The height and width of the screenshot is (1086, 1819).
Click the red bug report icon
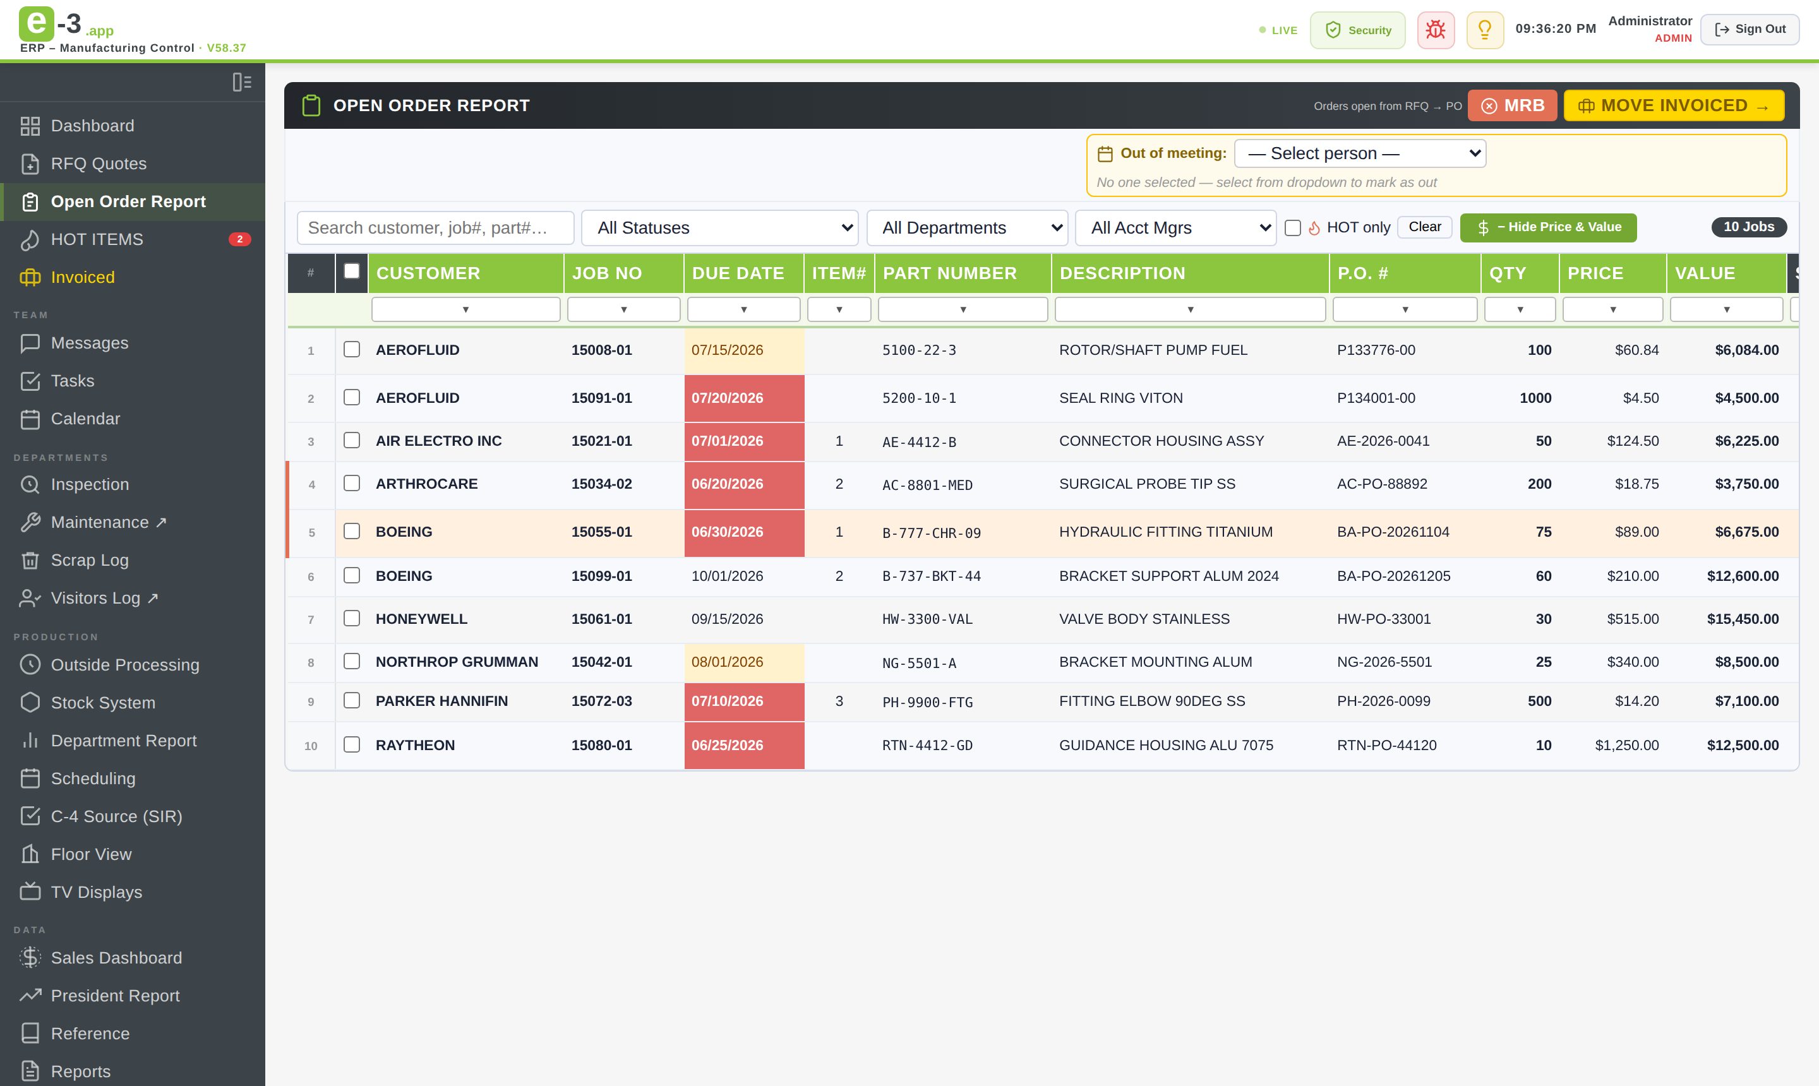click(1436, 30)
